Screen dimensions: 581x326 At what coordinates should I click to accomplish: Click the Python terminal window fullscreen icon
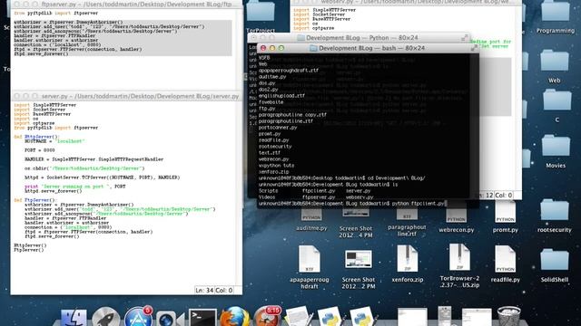(x=465, y=37)
